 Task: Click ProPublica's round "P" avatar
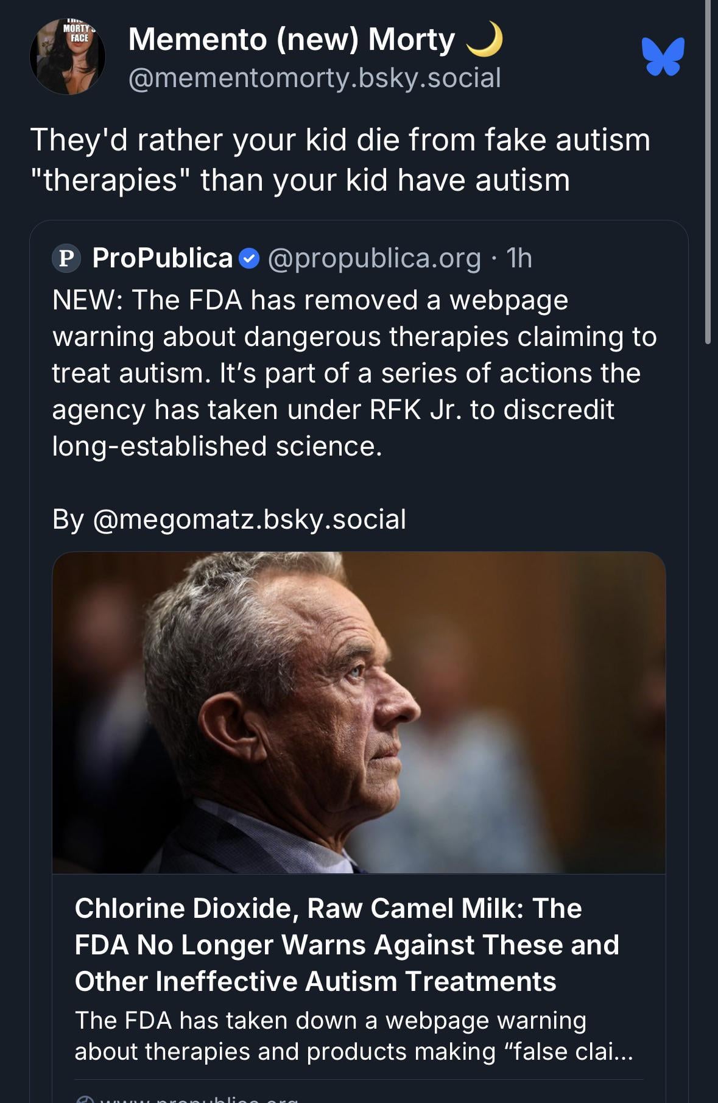click(67, 258)
